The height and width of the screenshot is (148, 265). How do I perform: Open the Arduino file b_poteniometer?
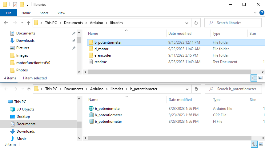point(108,109)
